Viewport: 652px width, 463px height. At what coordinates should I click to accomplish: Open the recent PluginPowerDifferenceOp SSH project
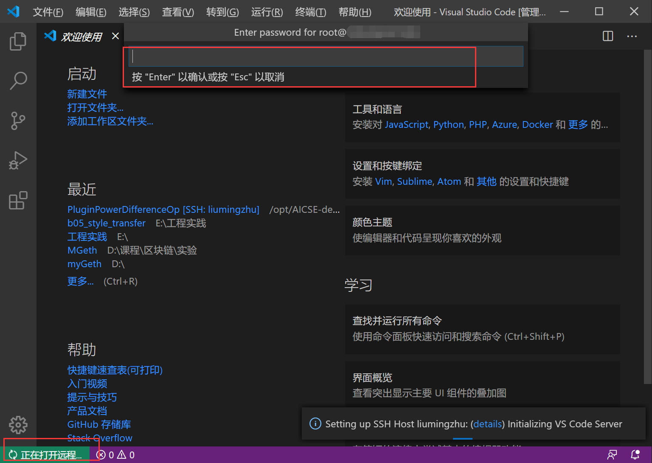point(163,209)
